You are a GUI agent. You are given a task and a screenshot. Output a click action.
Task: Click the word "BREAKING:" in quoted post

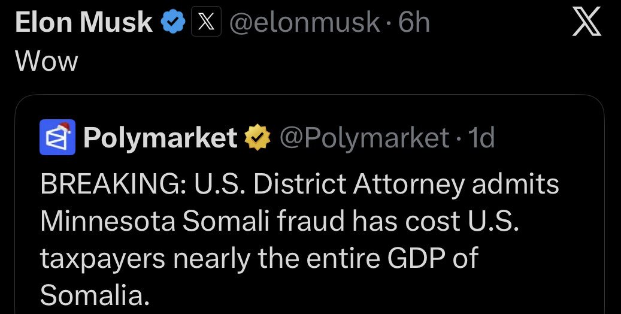[x=113, y=185]
